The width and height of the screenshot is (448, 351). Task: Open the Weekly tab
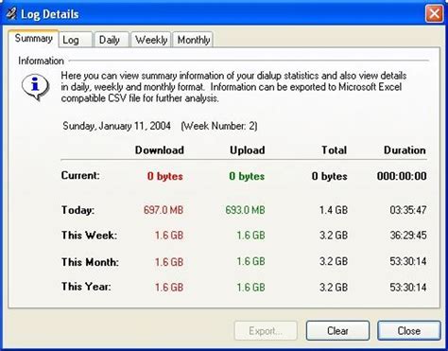click(151, 40)
